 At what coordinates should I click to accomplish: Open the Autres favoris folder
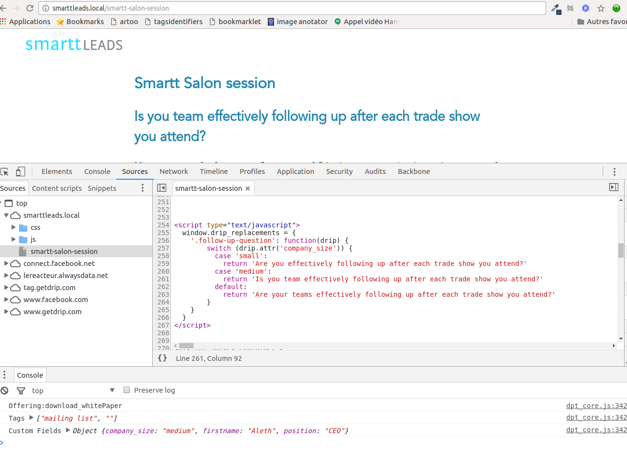click(602, 22)
